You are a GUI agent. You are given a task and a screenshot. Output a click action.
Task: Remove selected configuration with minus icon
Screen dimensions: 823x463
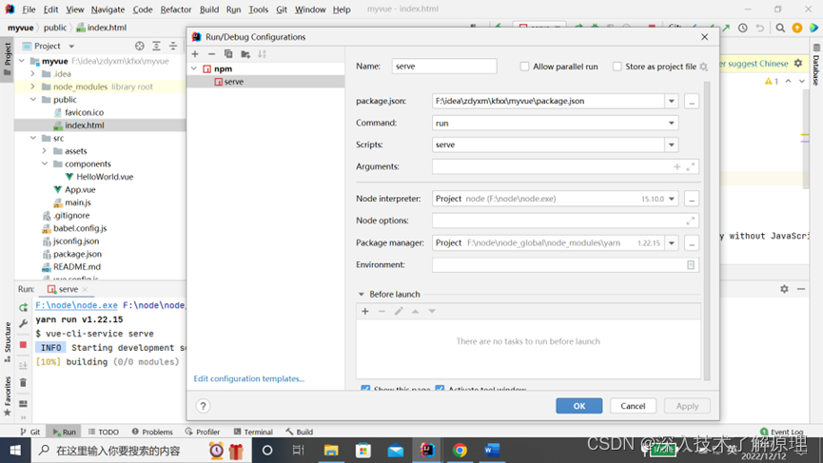[211, 54]
